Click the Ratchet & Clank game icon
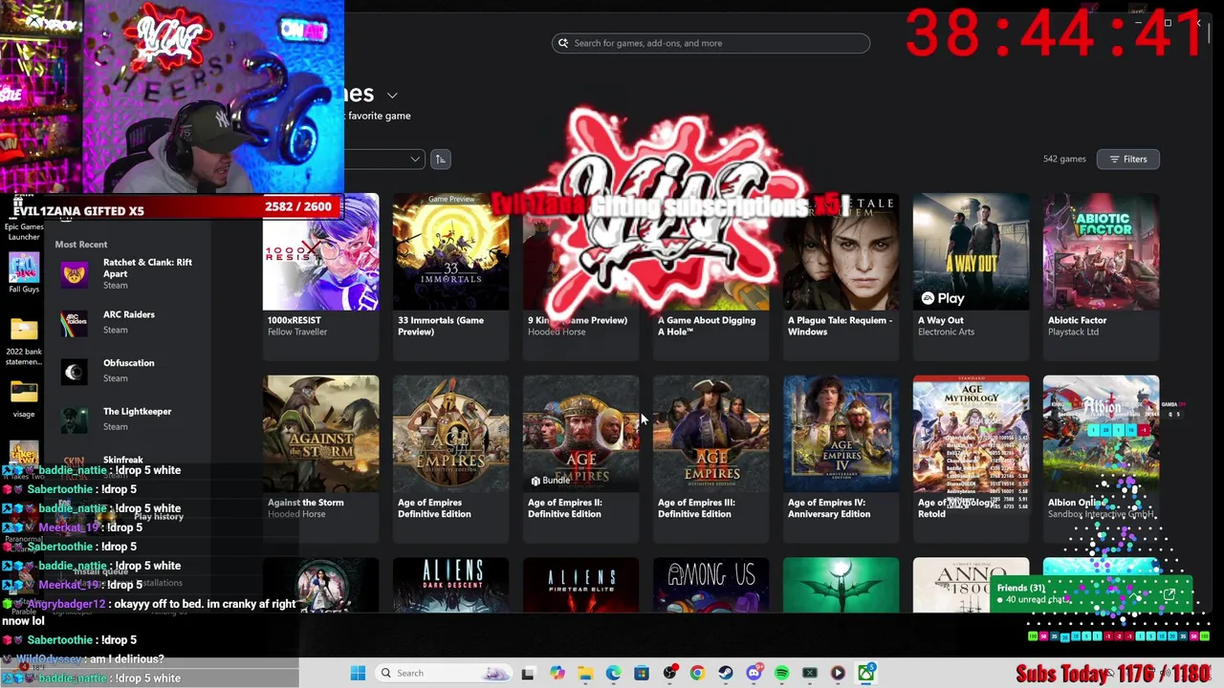Screen dimensions: 1224x688 coord(74,274)
